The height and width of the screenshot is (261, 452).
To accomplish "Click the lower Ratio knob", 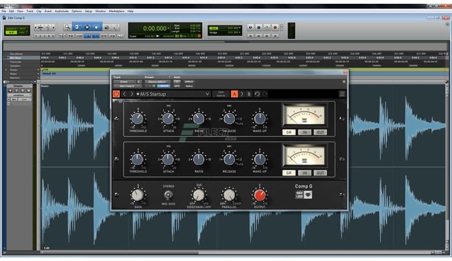I will pyautogui.click(x=198, y=160).
